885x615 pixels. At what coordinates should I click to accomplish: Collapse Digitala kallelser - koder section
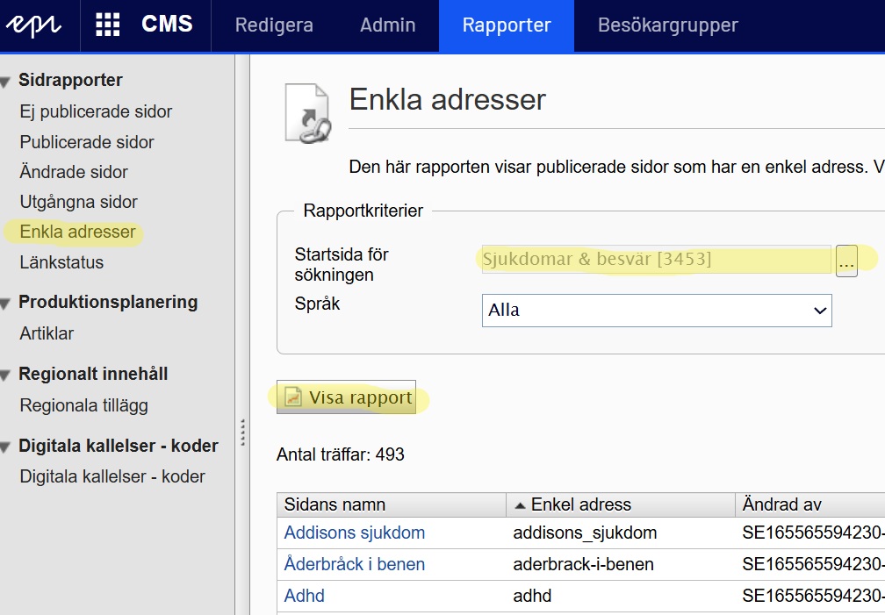coord(7,447)
